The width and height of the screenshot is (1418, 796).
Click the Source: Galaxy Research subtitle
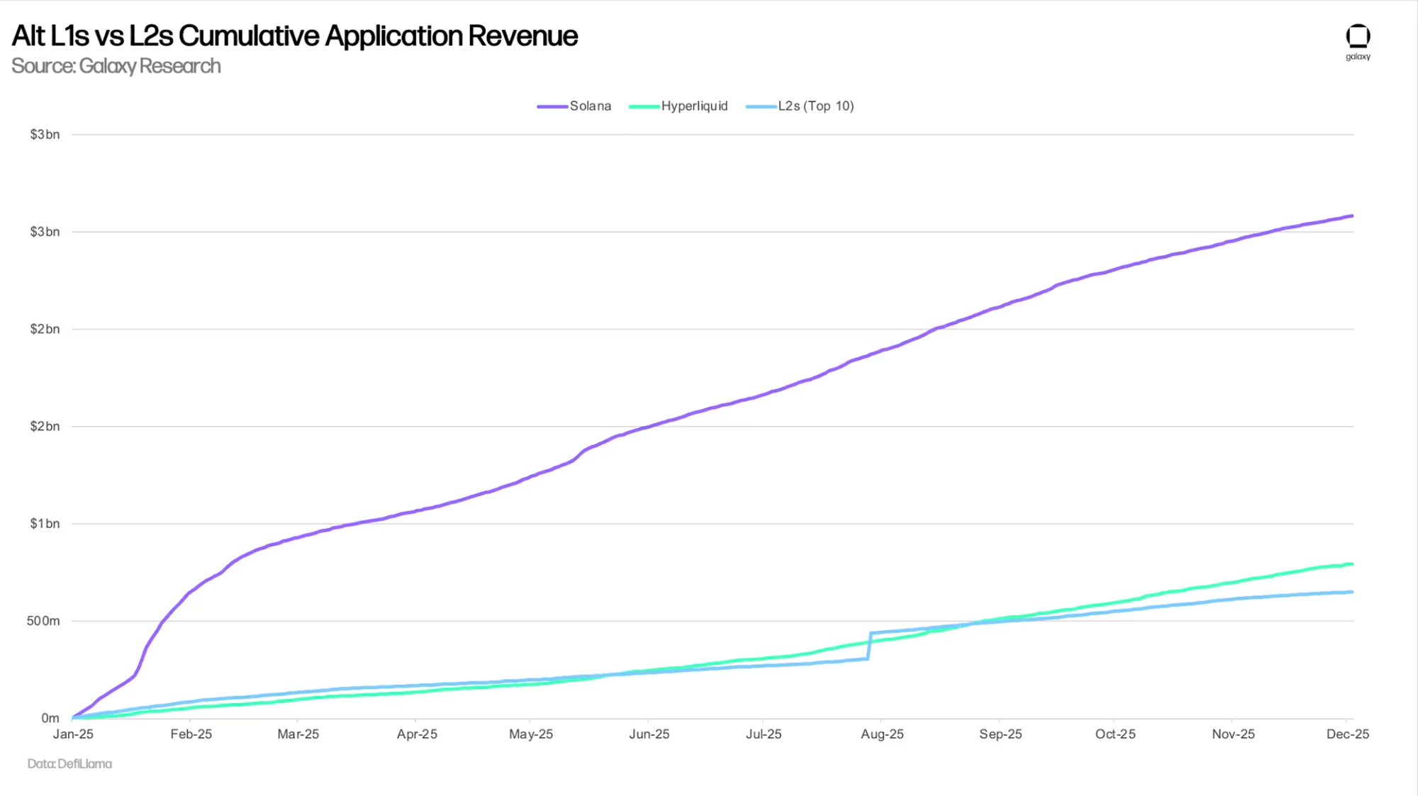(x=116, y=66)
